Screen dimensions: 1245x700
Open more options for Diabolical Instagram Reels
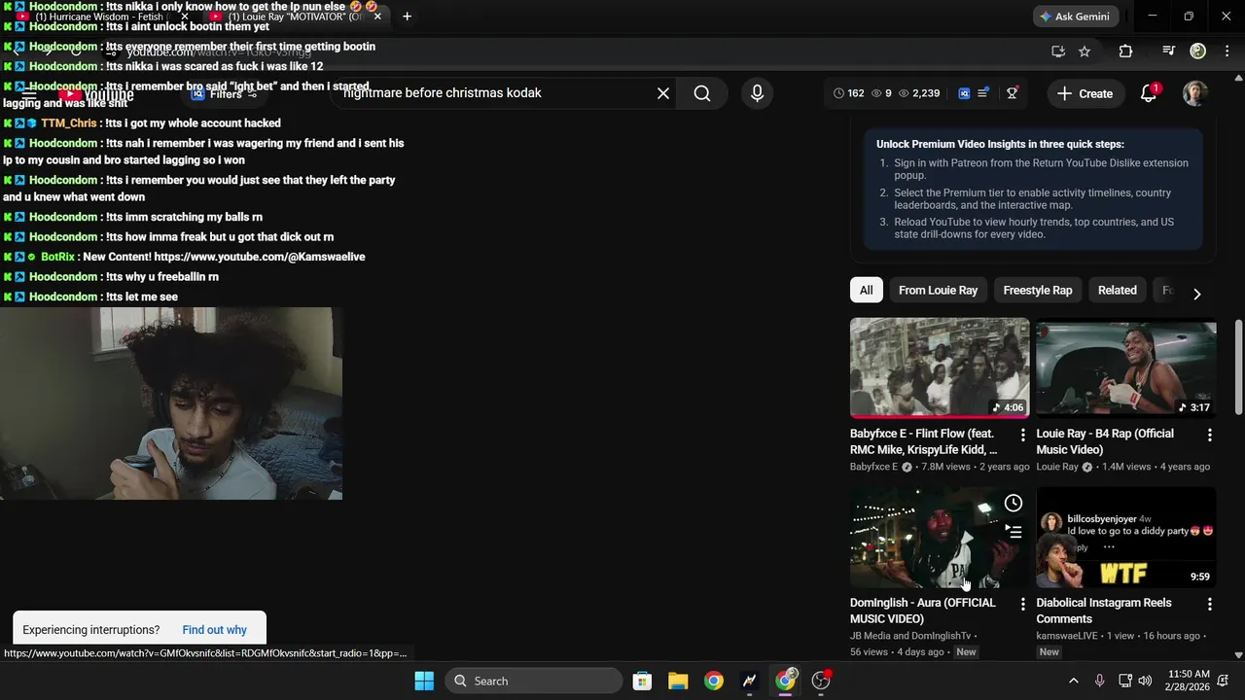point(1210,604)
